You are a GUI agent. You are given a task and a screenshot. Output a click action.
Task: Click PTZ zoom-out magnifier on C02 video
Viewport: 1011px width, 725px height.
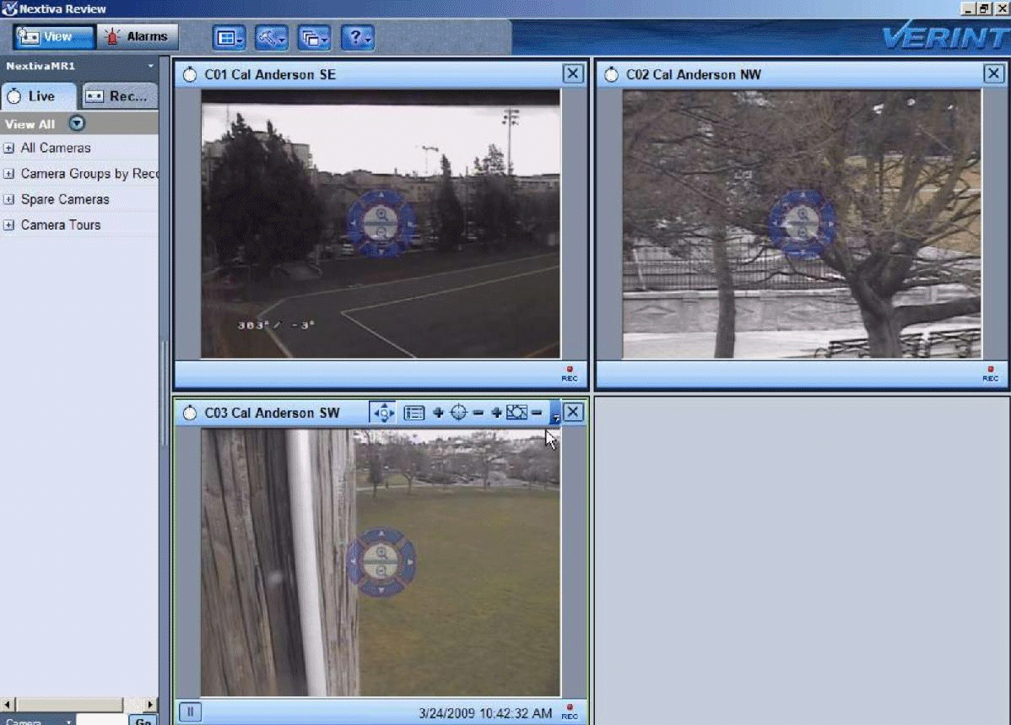tap(803, 232)
